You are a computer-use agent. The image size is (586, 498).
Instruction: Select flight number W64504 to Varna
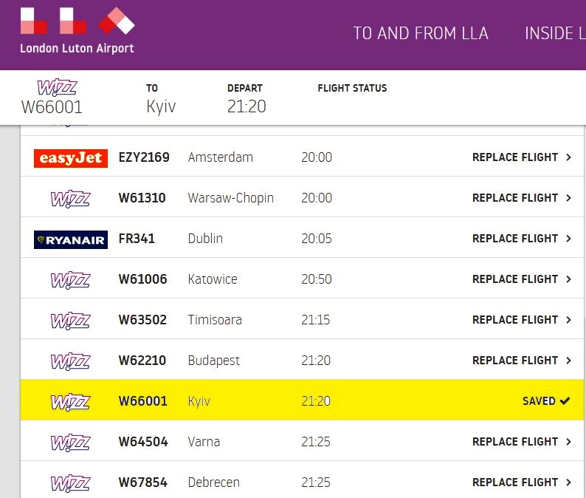(x=143, y=442)
